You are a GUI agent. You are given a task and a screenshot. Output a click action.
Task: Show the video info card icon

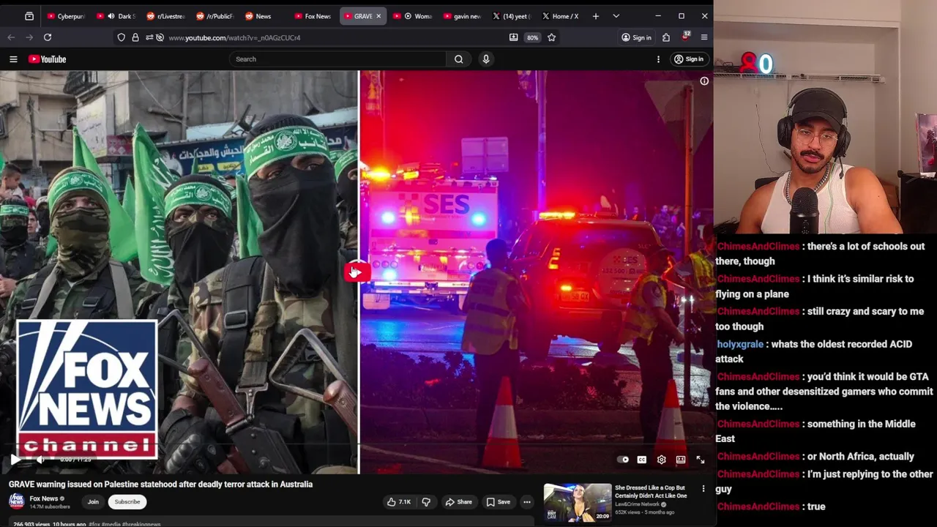(704, 81)
